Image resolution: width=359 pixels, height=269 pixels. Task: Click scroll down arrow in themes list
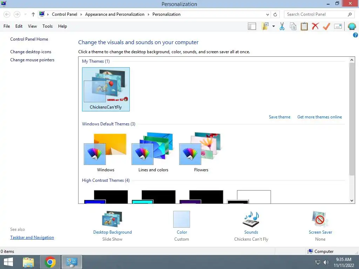pyautogui.click(x=352, y=201)
